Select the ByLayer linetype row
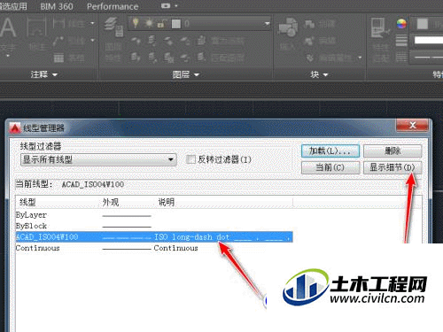The width and height of the screenshot is (443, 332). [153, 215]
